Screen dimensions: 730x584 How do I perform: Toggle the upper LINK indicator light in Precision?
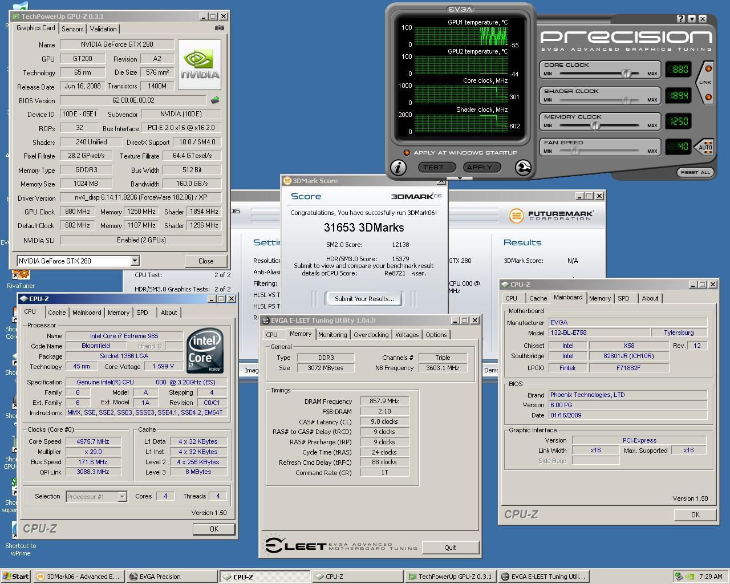pos(708,69)
